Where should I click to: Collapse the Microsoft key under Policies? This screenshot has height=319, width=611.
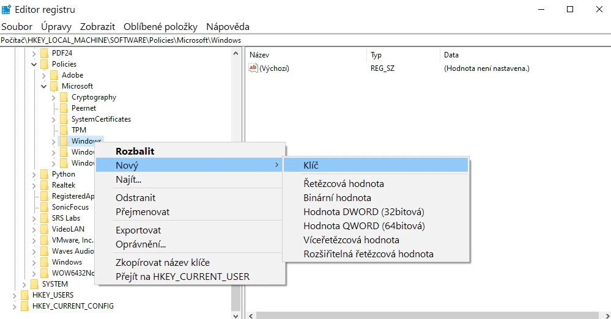[x=43, y=86]
